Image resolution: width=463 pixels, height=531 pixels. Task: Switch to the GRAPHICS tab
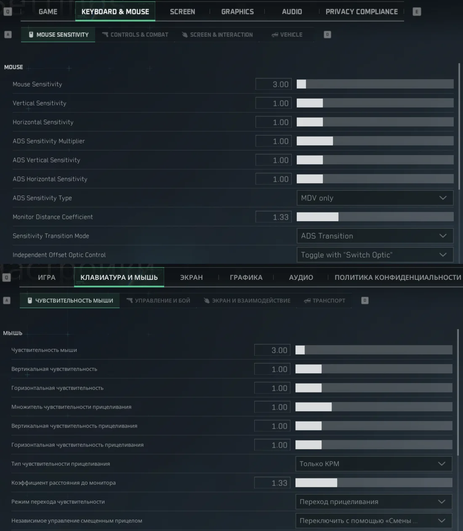(x=237, y=12)
